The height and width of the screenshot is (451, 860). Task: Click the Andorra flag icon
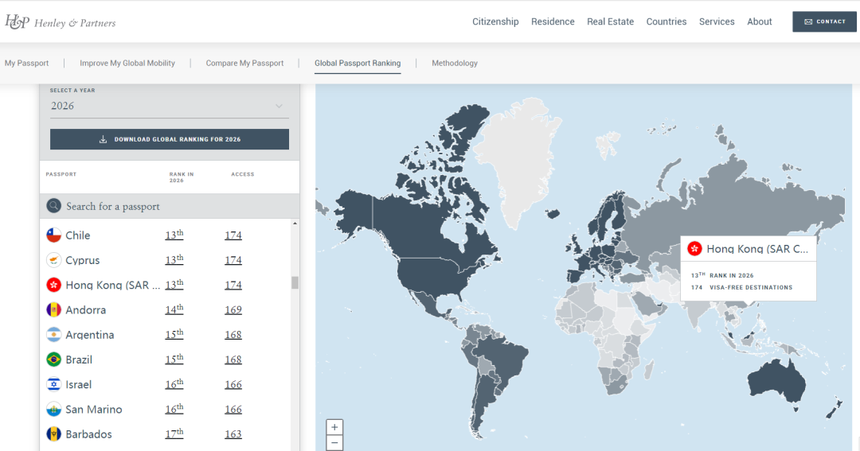coord(54,310)
